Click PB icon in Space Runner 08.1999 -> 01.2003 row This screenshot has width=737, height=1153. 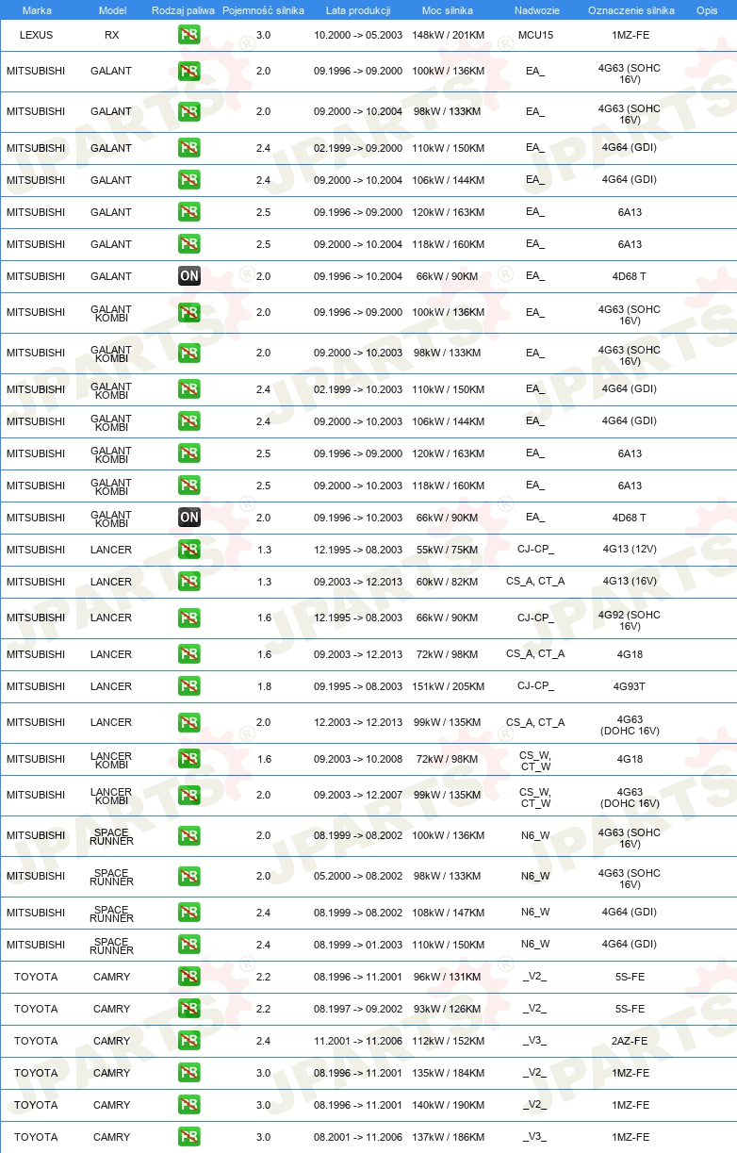(188, 945)
